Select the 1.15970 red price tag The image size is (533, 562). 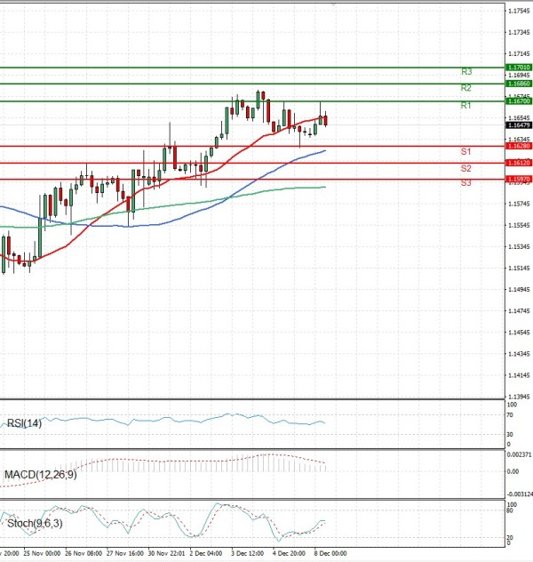[519, 180]
